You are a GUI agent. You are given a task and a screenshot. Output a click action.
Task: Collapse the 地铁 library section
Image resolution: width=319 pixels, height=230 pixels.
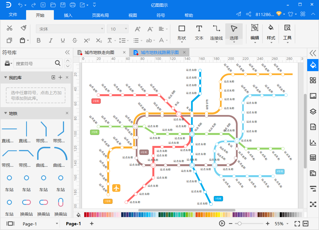coord(6,113)
